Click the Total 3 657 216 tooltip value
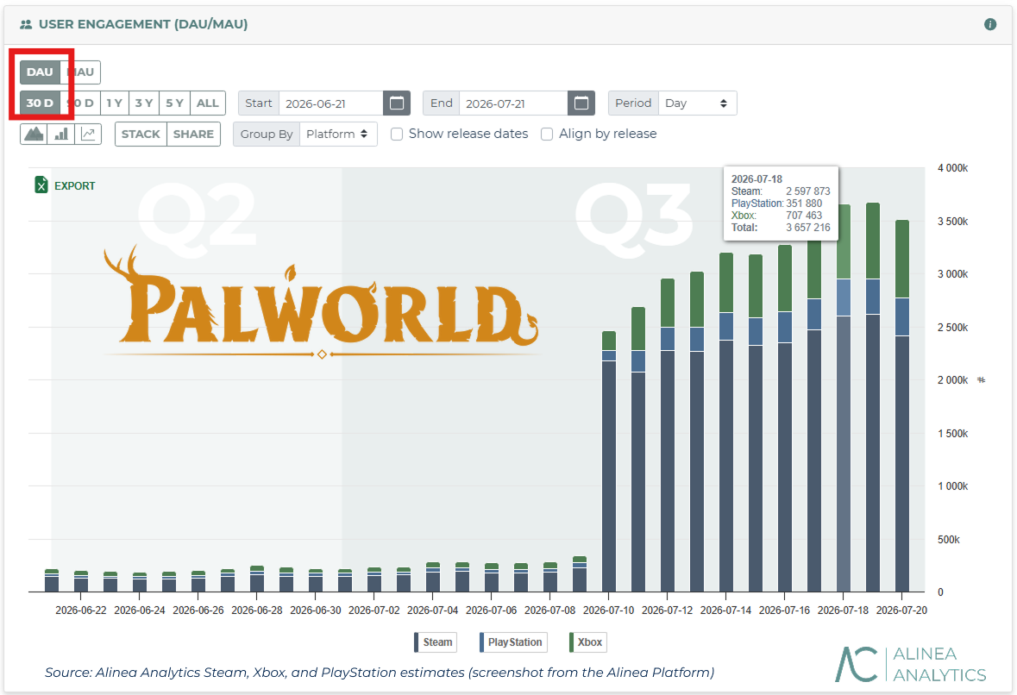This screenshot has width=1017, height=695. click(x=808, y=228)
